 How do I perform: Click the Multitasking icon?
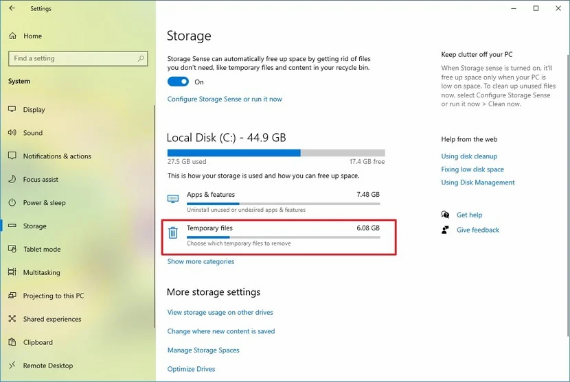(x=12, y=272)
